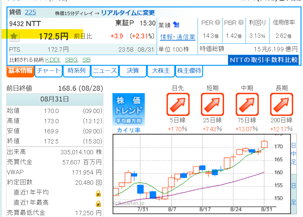The height and width of the screenshot is (217, 303).
Task: Click the 時価総額 value 15兆6,199億円
Action: coord(276,49)
